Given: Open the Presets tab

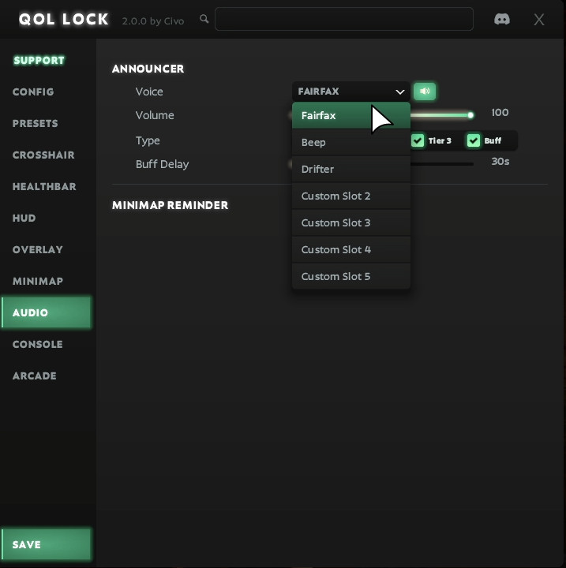Looking at the screenshot, I should 36,123.
